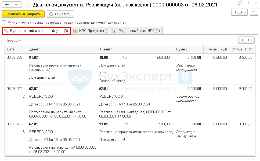Click Лом двигателей under credit 10.06
Screen dimensions: 260x161
(112, 65)
